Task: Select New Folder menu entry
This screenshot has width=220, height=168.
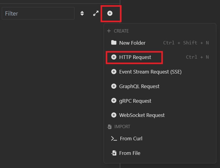Action: tap(160, 43)
